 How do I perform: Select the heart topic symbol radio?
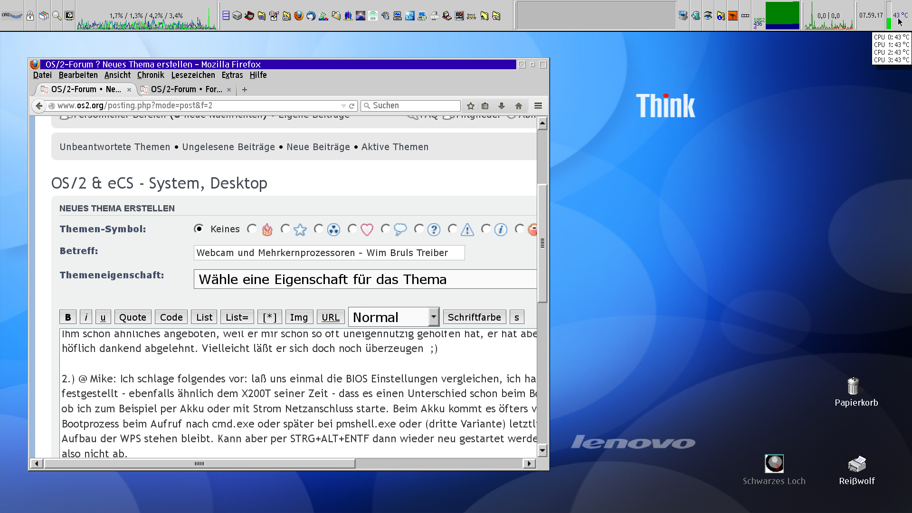(x=352, y=229)
